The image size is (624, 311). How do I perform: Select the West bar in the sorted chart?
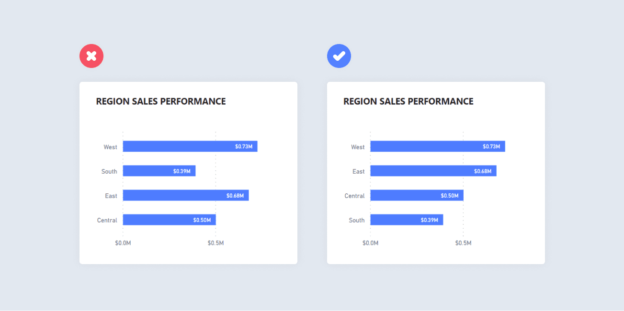pyautogui.click(x=437, y=146)
